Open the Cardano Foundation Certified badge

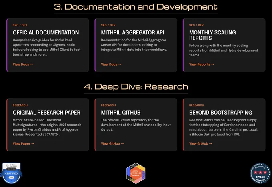tap(11, 173)
